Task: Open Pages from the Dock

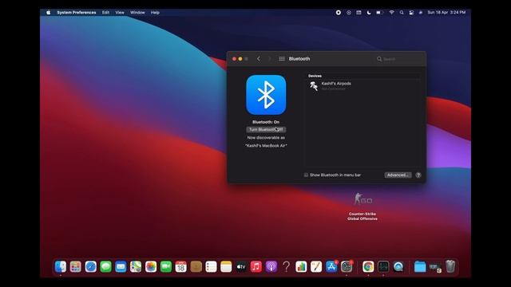Action: 316,267
